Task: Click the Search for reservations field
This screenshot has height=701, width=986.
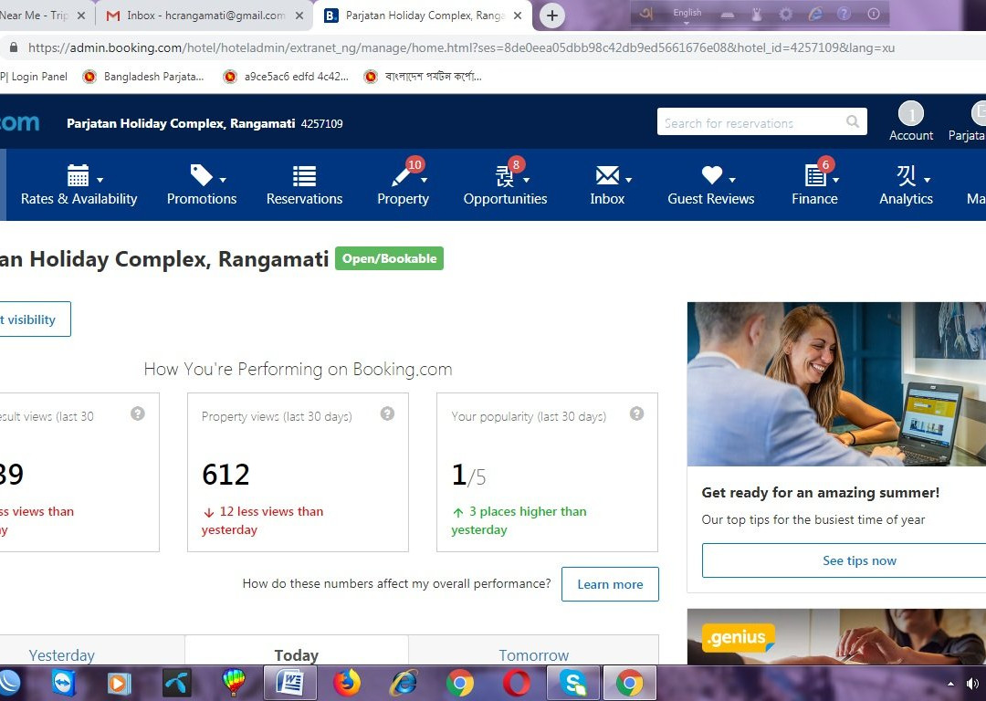Action: [750, 122]
